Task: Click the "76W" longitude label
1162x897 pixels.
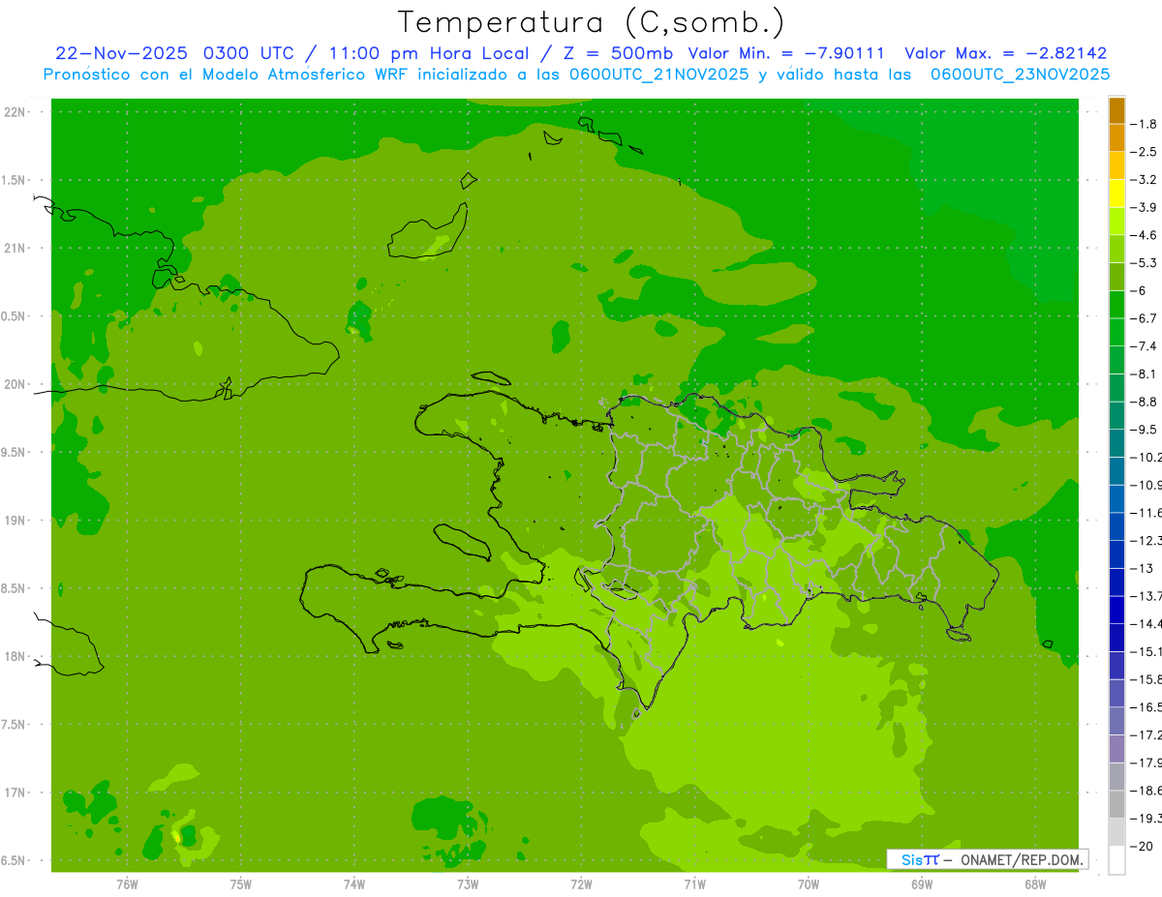Action: click(x=127, y=885)
